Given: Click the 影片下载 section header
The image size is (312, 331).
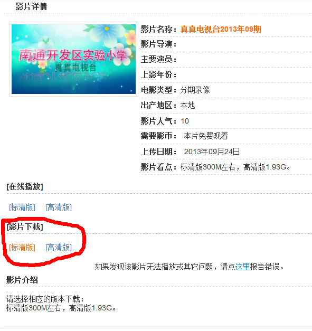Looking at the screenshot, I should tap(25, 226).
